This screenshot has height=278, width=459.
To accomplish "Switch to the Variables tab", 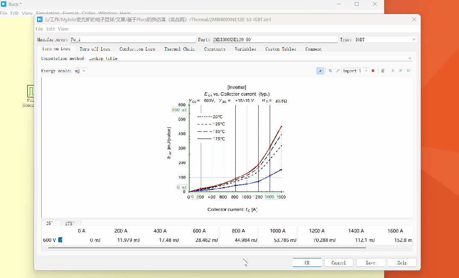I will coord(245,49).
